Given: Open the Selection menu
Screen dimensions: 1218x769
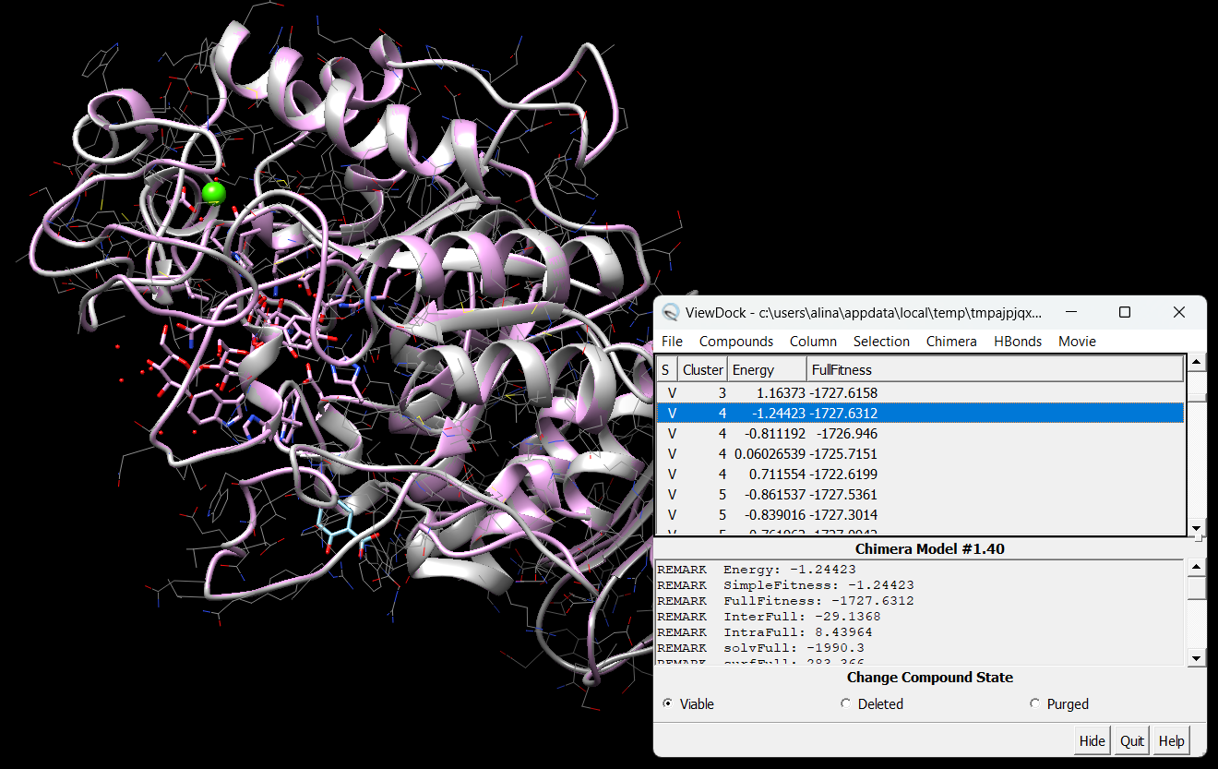Looking at the screenshot, I should point(881,341).
